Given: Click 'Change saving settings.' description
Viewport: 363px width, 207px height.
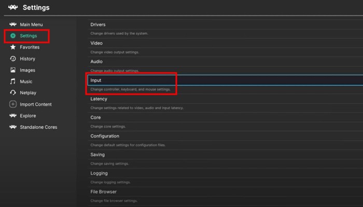Looking at the screenshot, I should [x=109, y=164].
